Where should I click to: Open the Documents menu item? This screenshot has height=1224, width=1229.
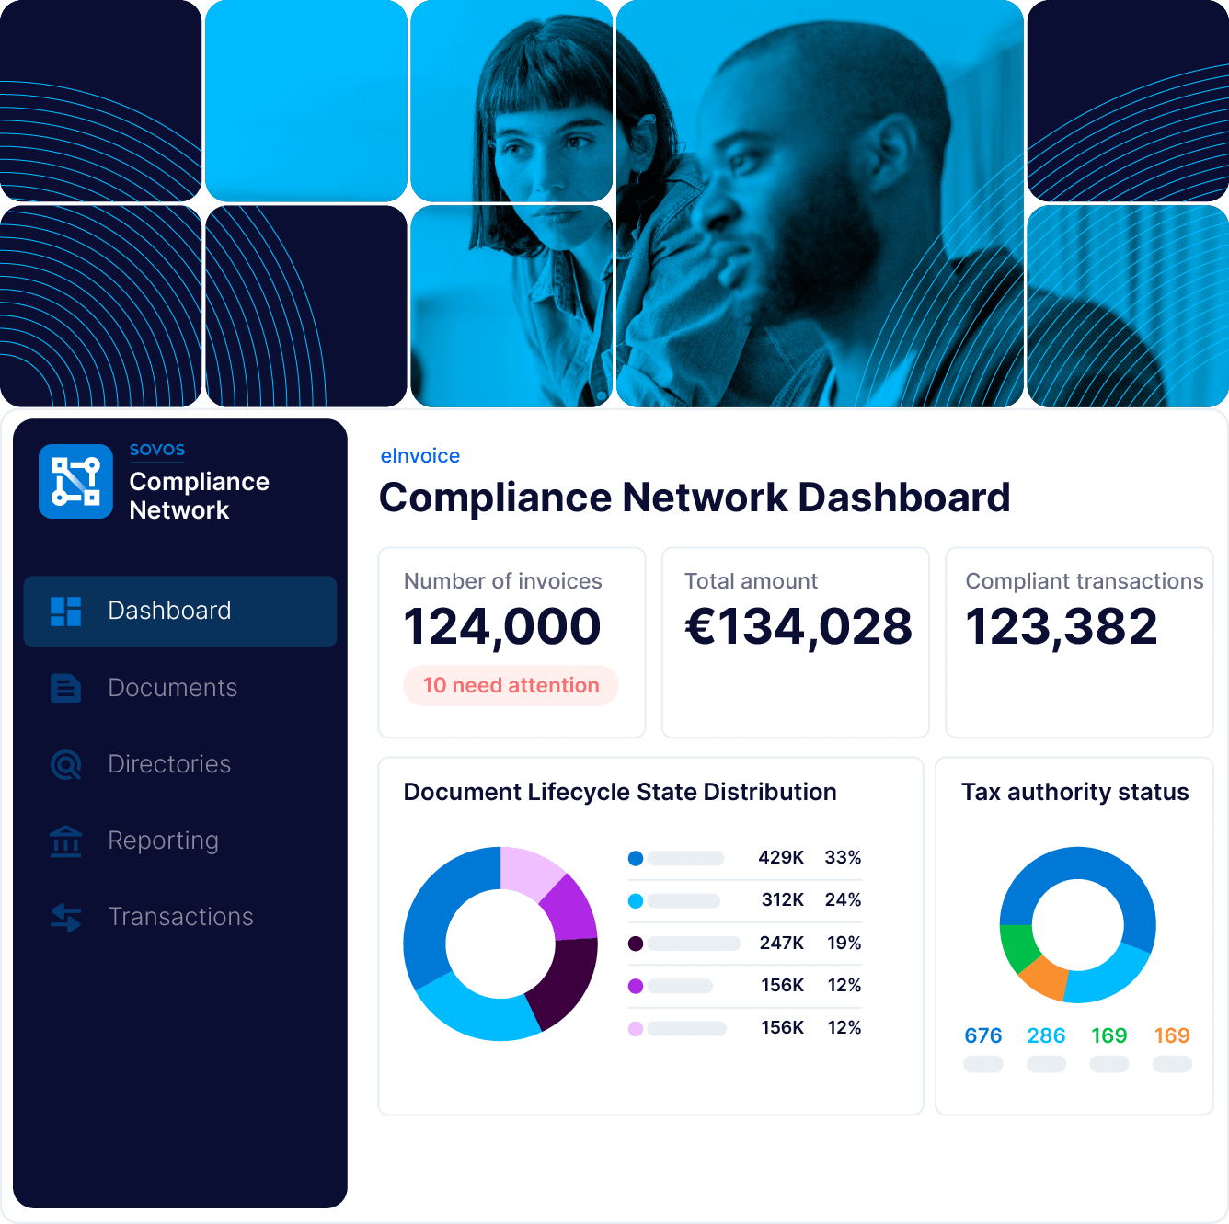click(172, 688)
